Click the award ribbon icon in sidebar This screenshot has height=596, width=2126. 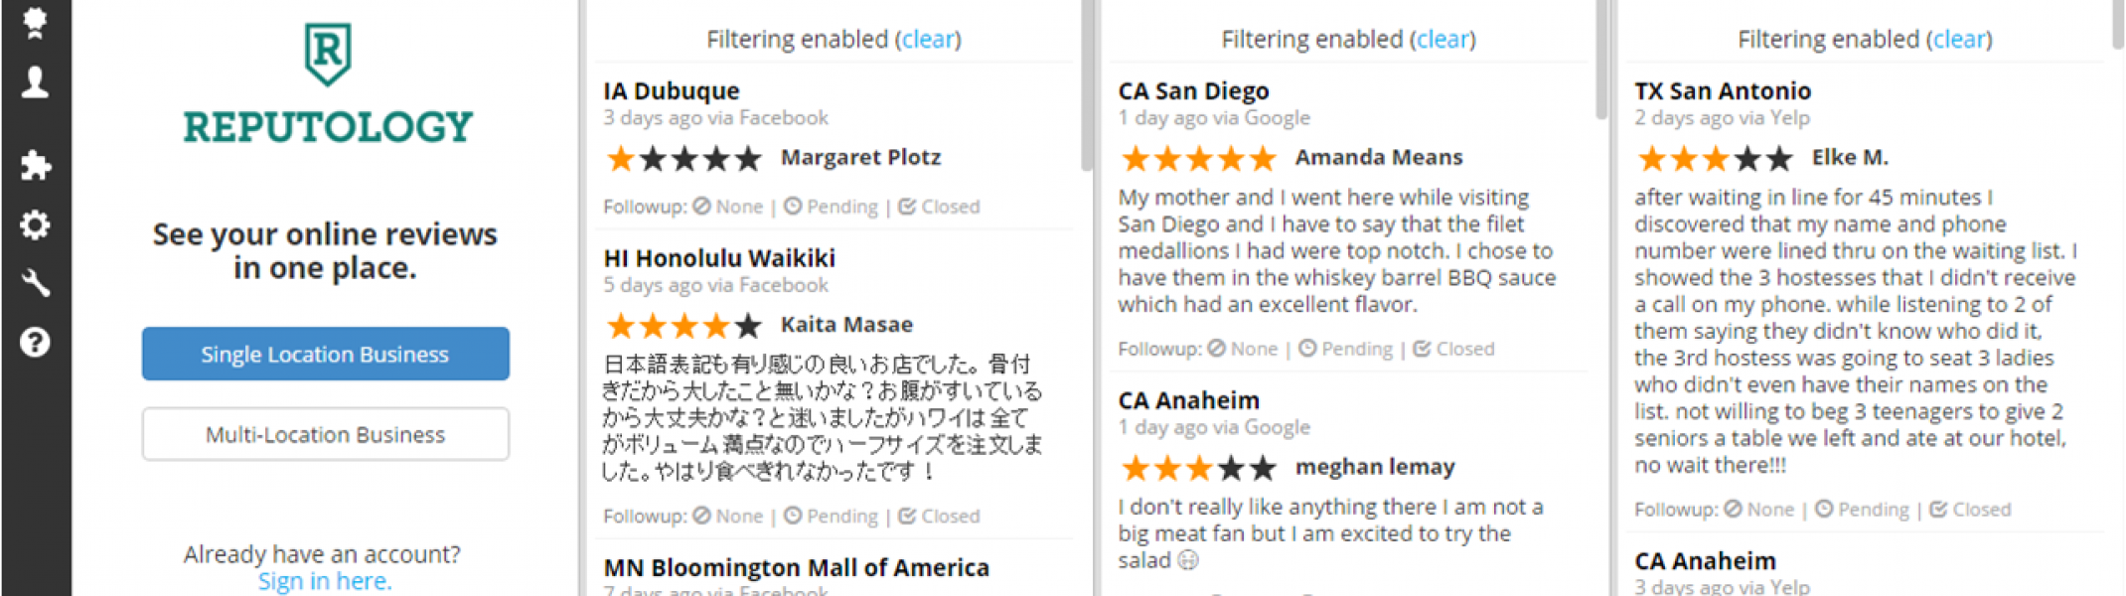[35, 22]
